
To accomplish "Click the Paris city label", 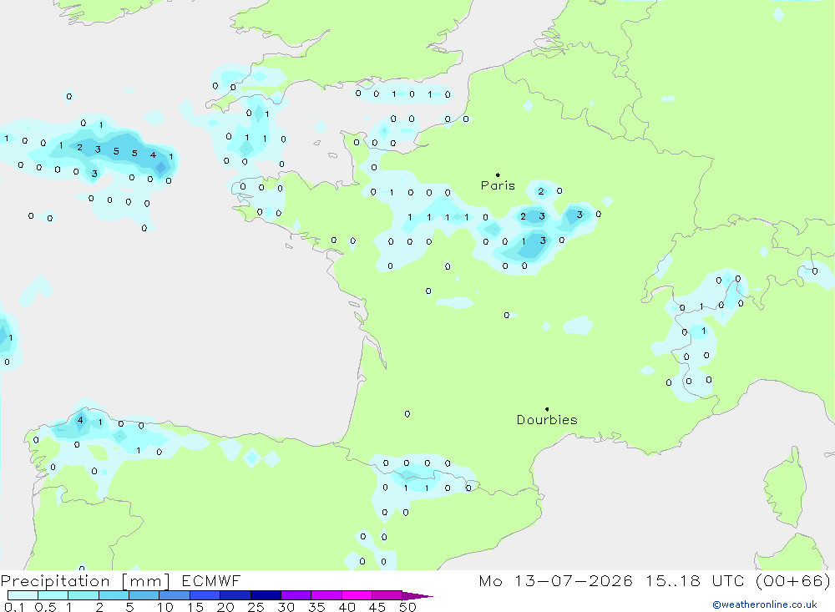I will point(498,185).
